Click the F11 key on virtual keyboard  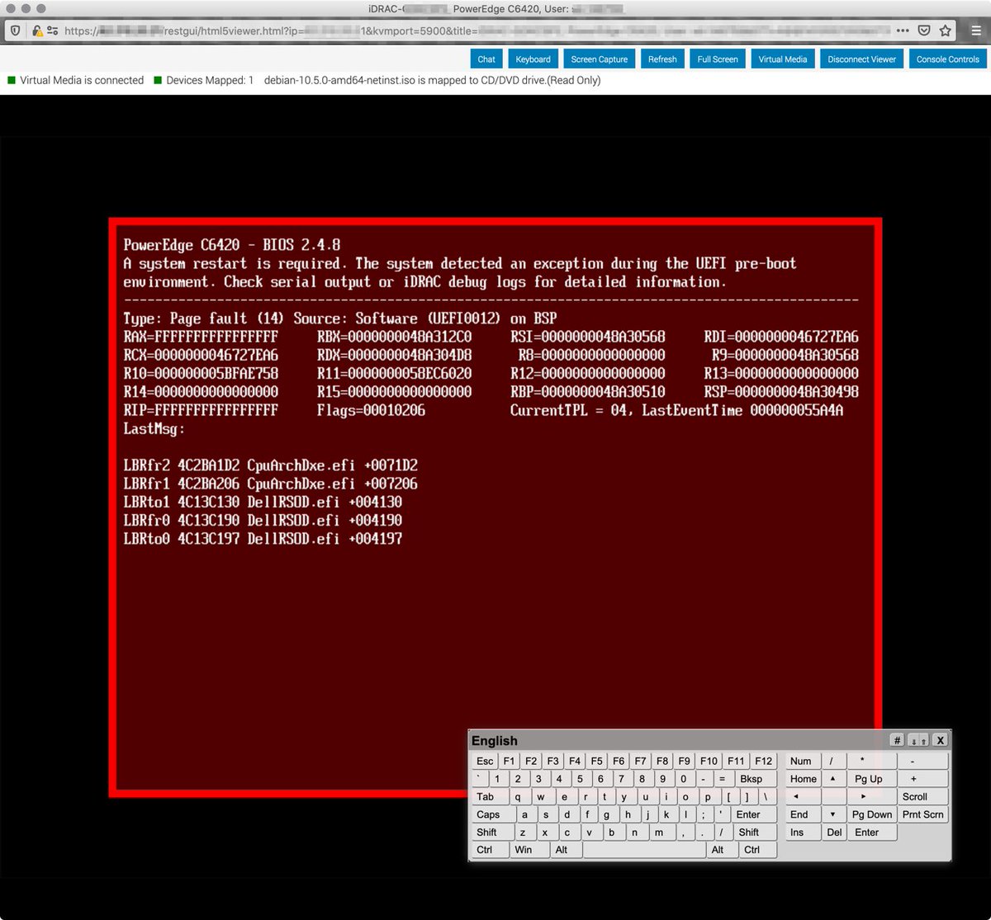tap(736, 761)
